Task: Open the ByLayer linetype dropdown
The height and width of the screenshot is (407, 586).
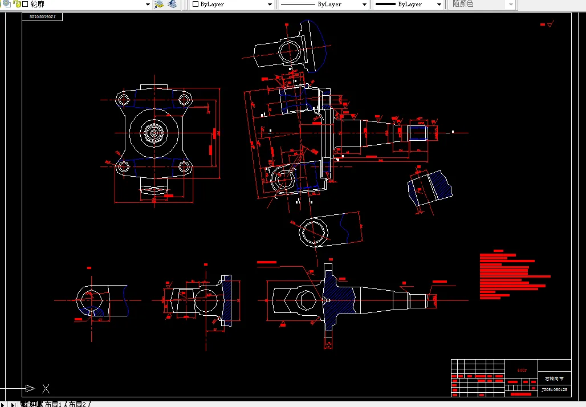Action: point(364,5)
